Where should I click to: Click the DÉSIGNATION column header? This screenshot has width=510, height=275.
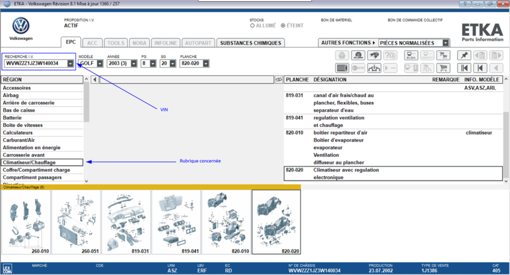(x=330, y=80)
